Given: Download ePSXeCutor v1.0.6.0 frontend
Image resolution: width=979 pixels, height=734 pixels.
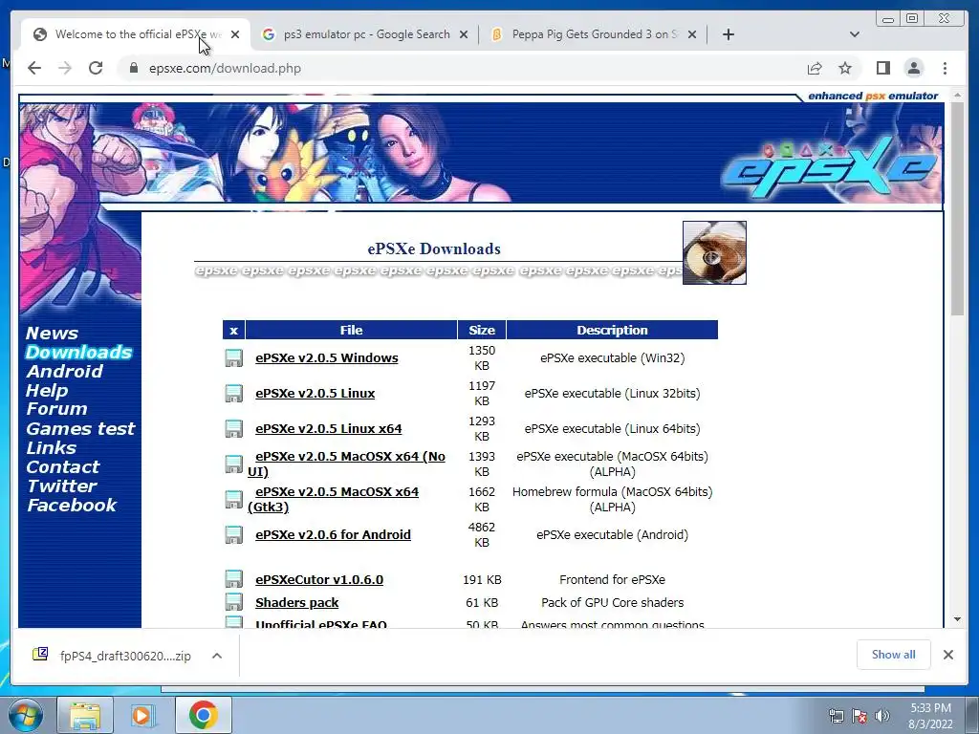Looking at the screenshot, I should [319, 580].
